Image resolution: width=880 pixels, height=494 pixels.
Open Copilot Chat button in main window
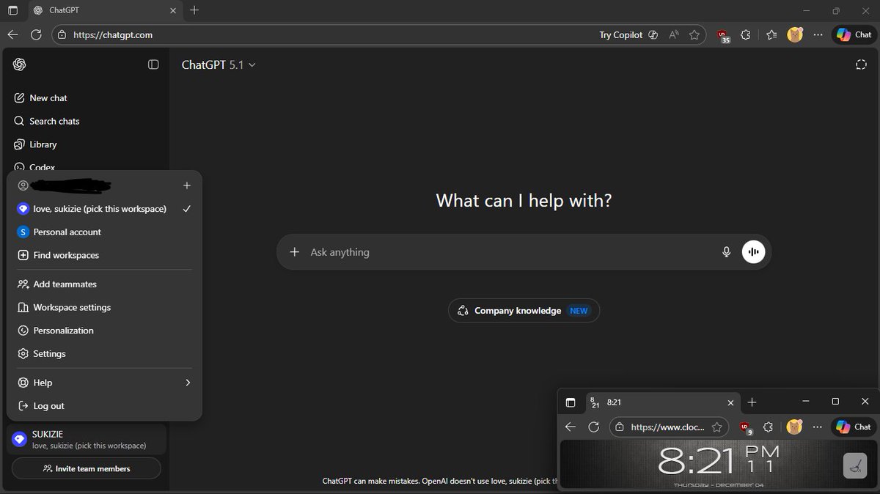854,34
